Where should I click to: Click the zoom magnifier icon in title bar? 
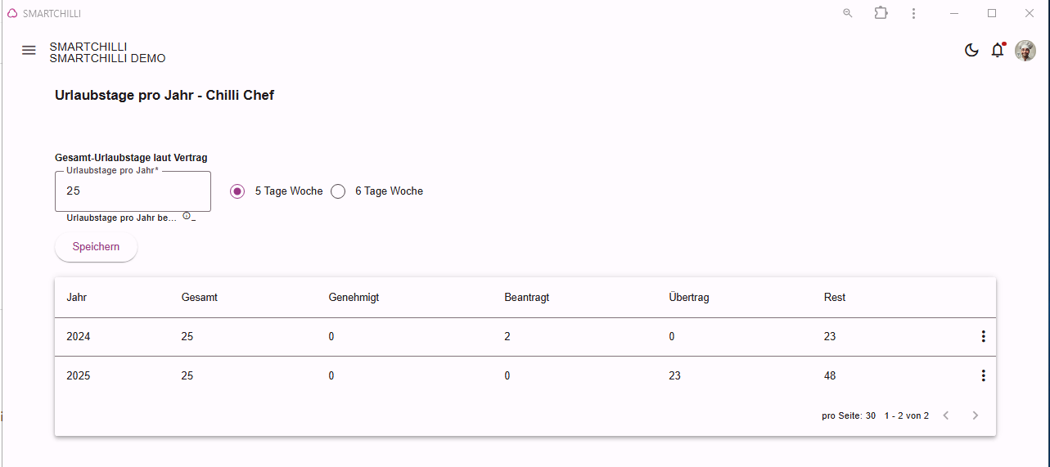(x=848, y=13)
